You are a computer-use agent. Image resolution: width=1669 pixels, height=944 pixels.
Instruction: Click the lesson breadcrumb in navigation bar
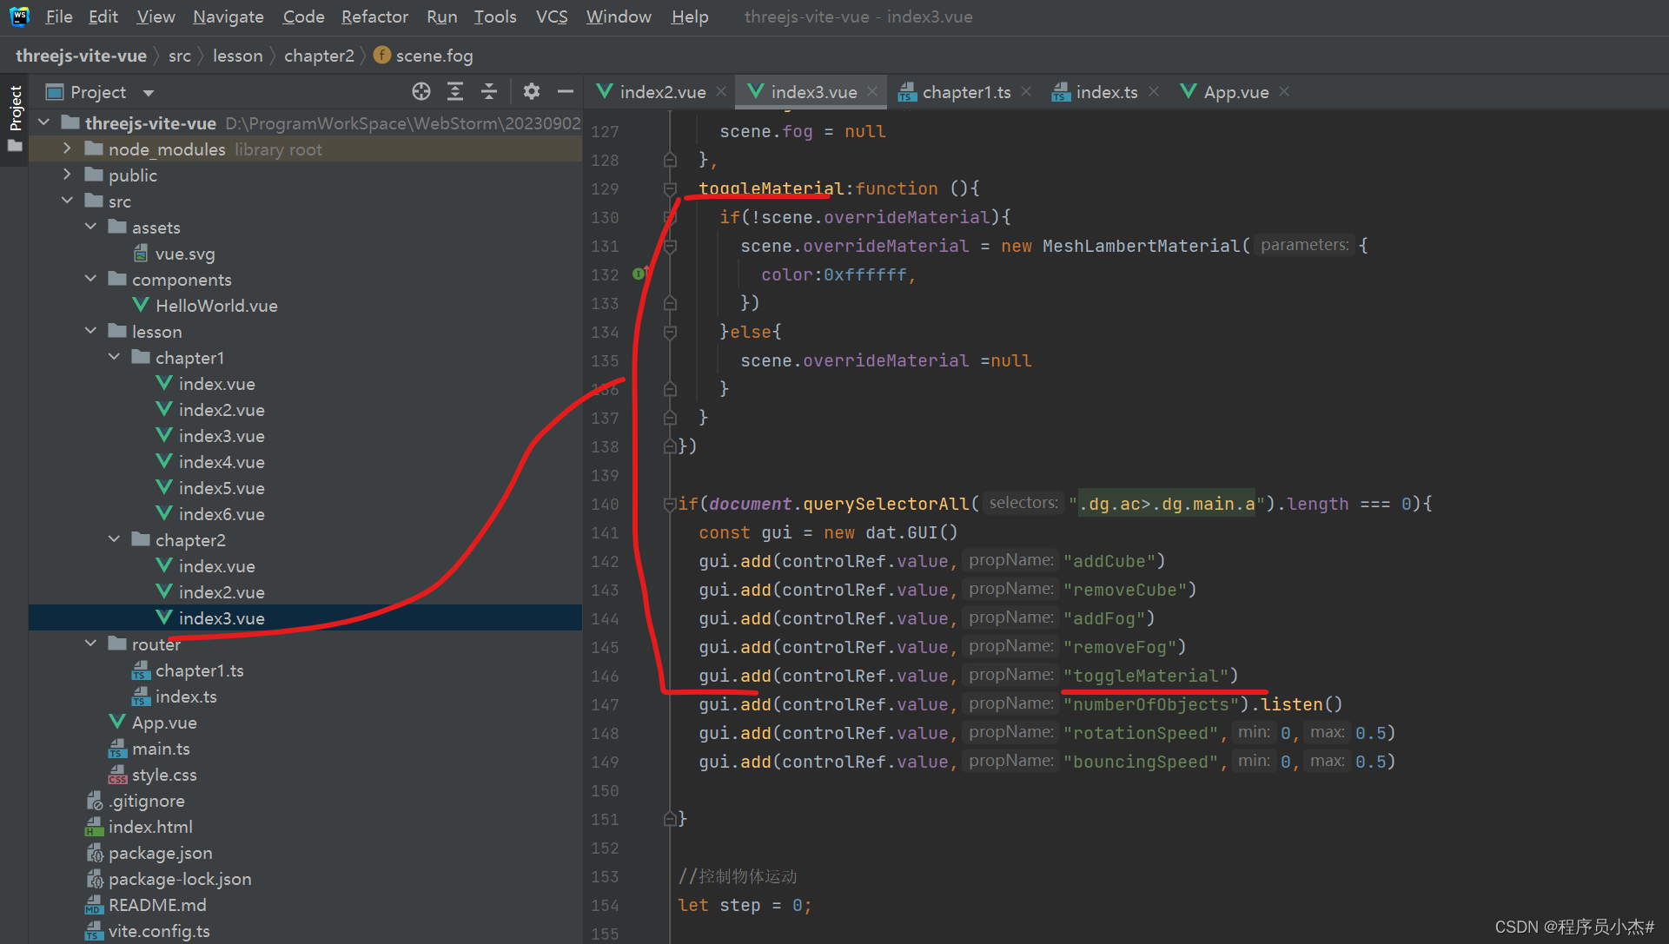[x=237, y=56]
